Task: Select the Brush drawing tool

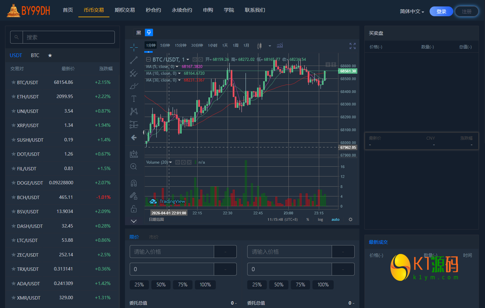Action: tap(134, 86)
